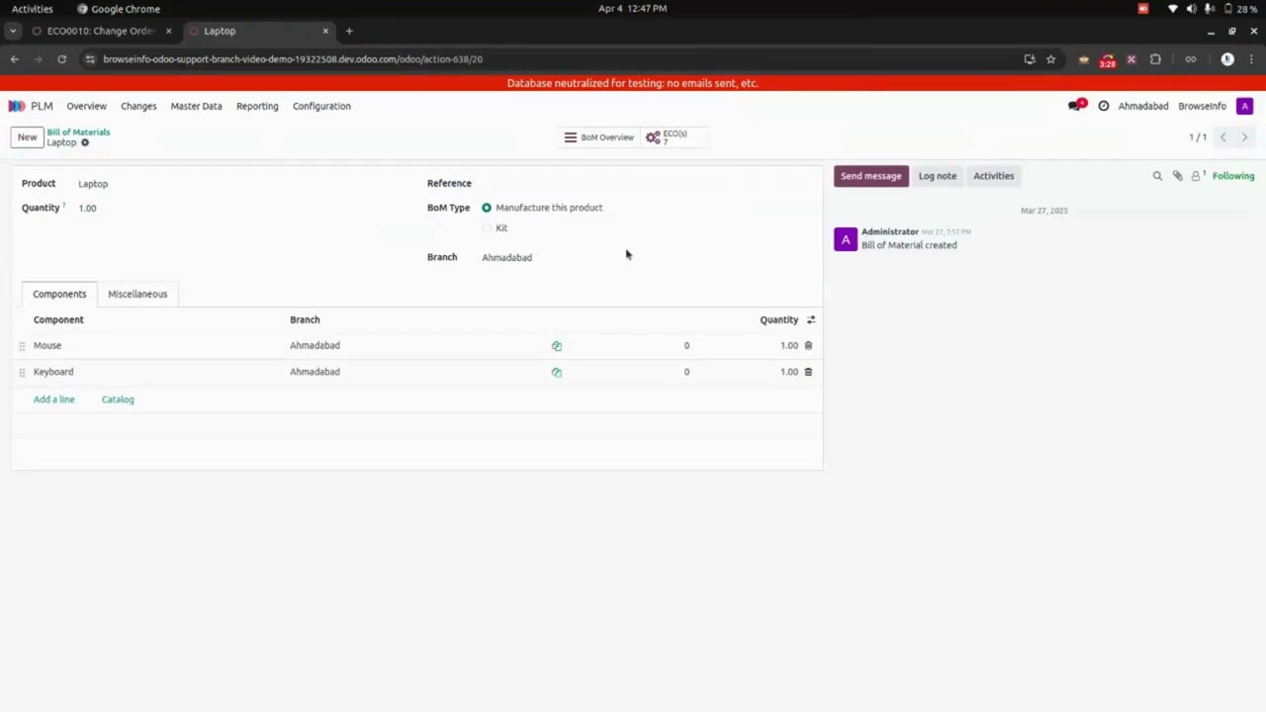Open the gear actions menu beside Laptop
This screenshot has height=712, width=1266.
(x=85, y=142)
